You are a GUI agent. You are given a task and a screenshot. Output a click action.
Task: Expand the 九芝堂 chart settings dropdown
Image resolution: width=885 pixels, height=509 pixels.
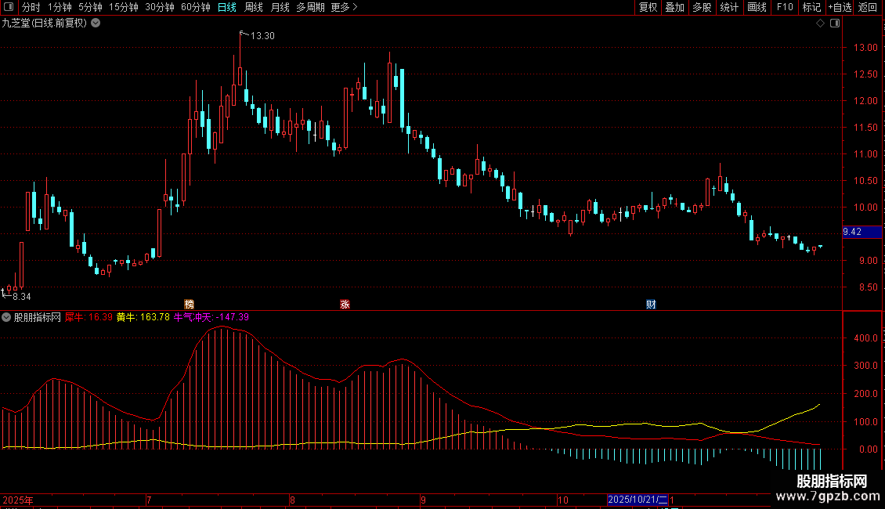pos(96,23)
